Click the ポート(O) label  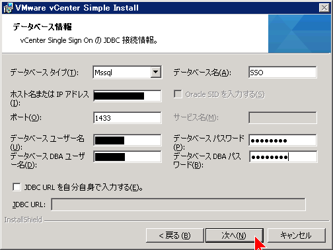click(26, 117)
